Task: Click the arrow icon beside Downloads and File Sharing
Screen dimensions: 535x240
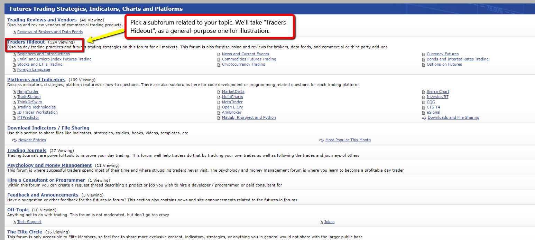Action: click(x=424, y=118)
